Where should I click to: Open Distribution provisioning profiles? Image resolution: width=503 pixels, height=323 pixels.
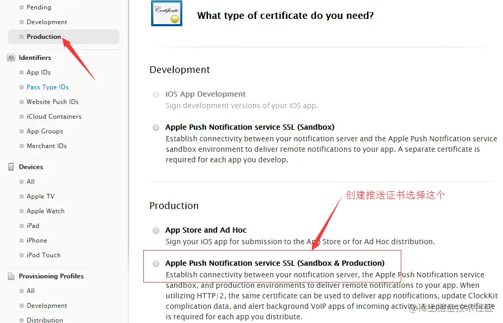(45, 320)
